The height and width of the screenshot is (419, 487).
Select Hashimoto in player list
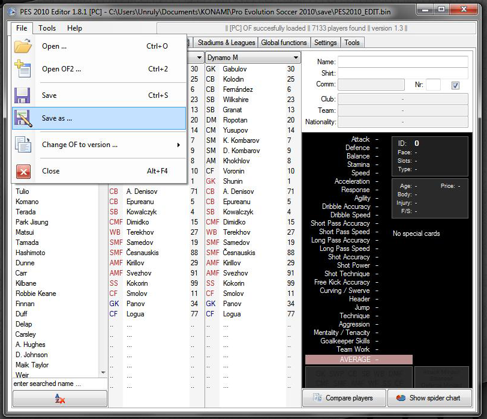(x=30, y=253)
